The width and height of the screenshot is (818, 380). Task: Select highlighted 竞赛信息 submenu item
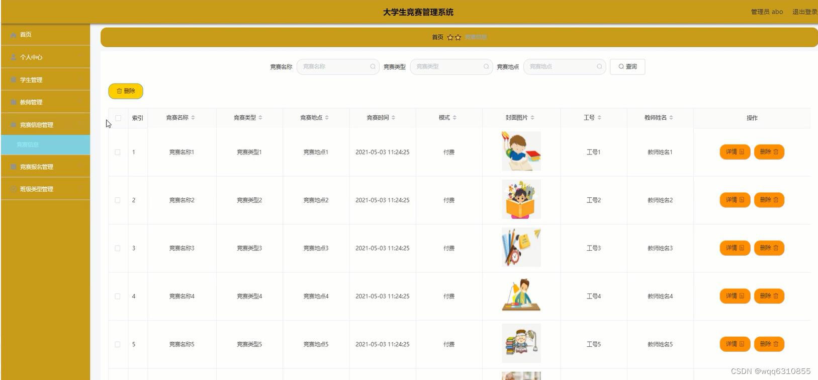[45, 145]
